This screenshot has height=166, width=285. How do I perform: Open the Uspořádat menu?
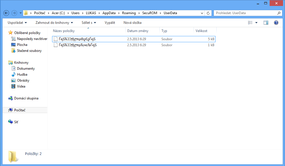(x=17, y=23)
